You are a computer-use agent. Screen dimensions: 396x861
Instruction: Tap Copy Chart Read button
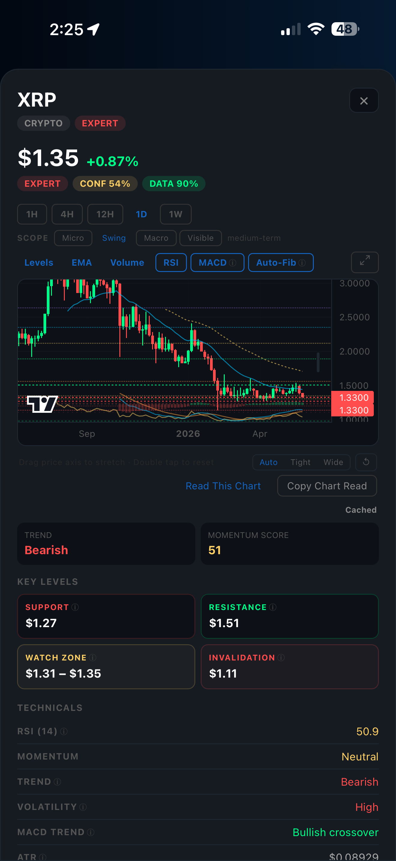tap(327, 486)
